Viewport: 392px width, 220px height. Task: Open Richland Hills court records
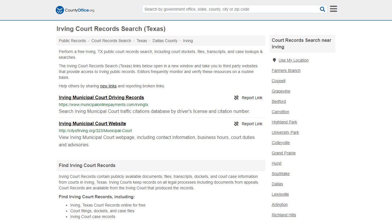pyautogui.click(x=284, y=215)
